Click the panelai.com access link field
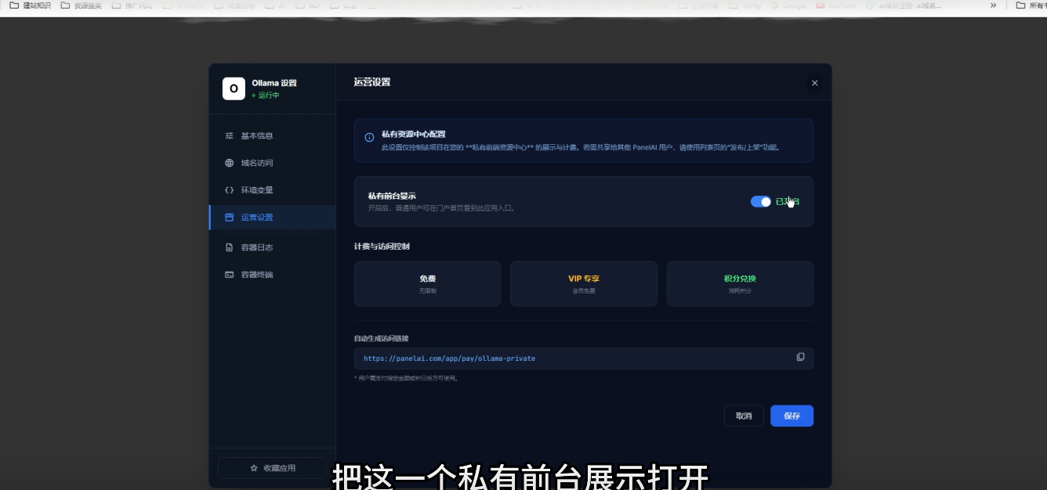The image size is (1047, 490). pos(584,358)
